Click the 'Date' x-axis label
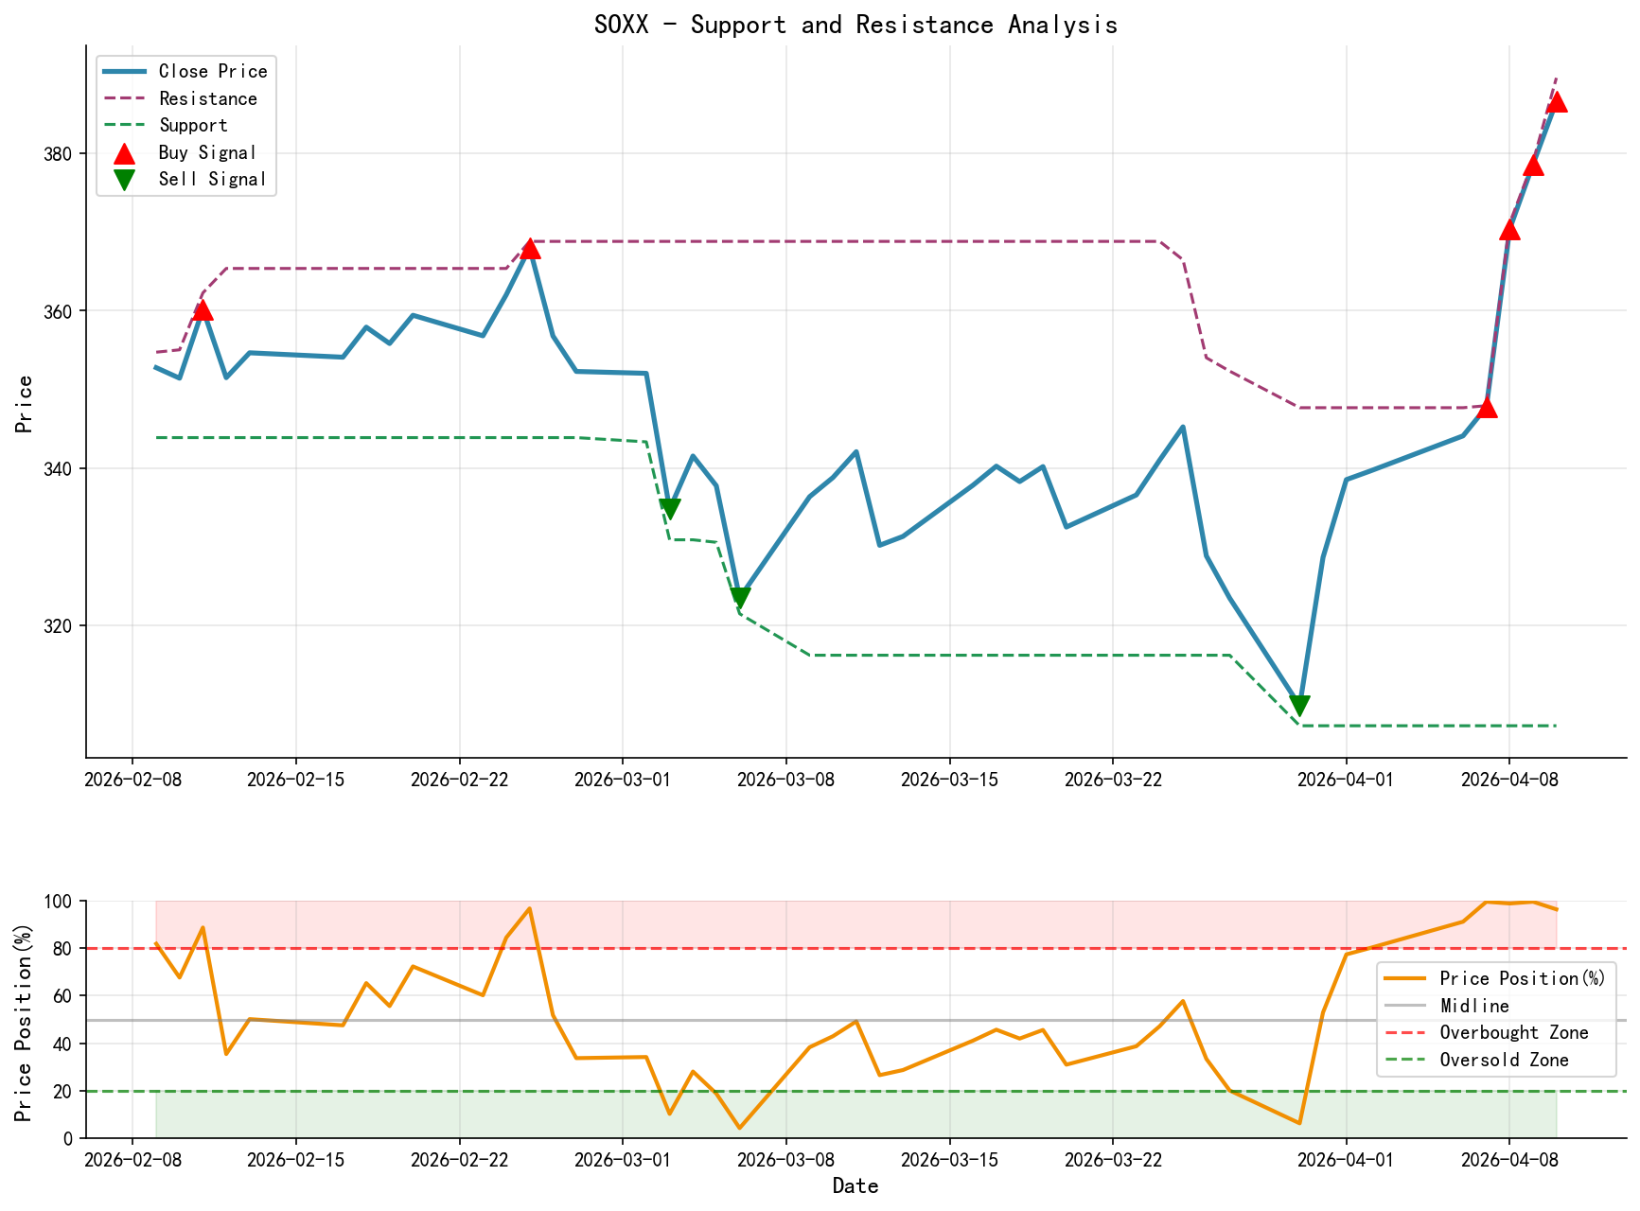 pyautogui.click(x=855, y=1186)
